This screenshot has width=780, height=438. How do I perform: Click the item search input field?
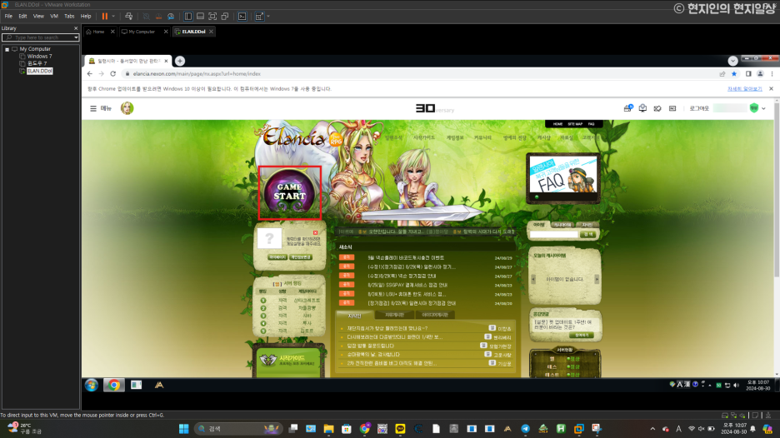tap(553, 234)
